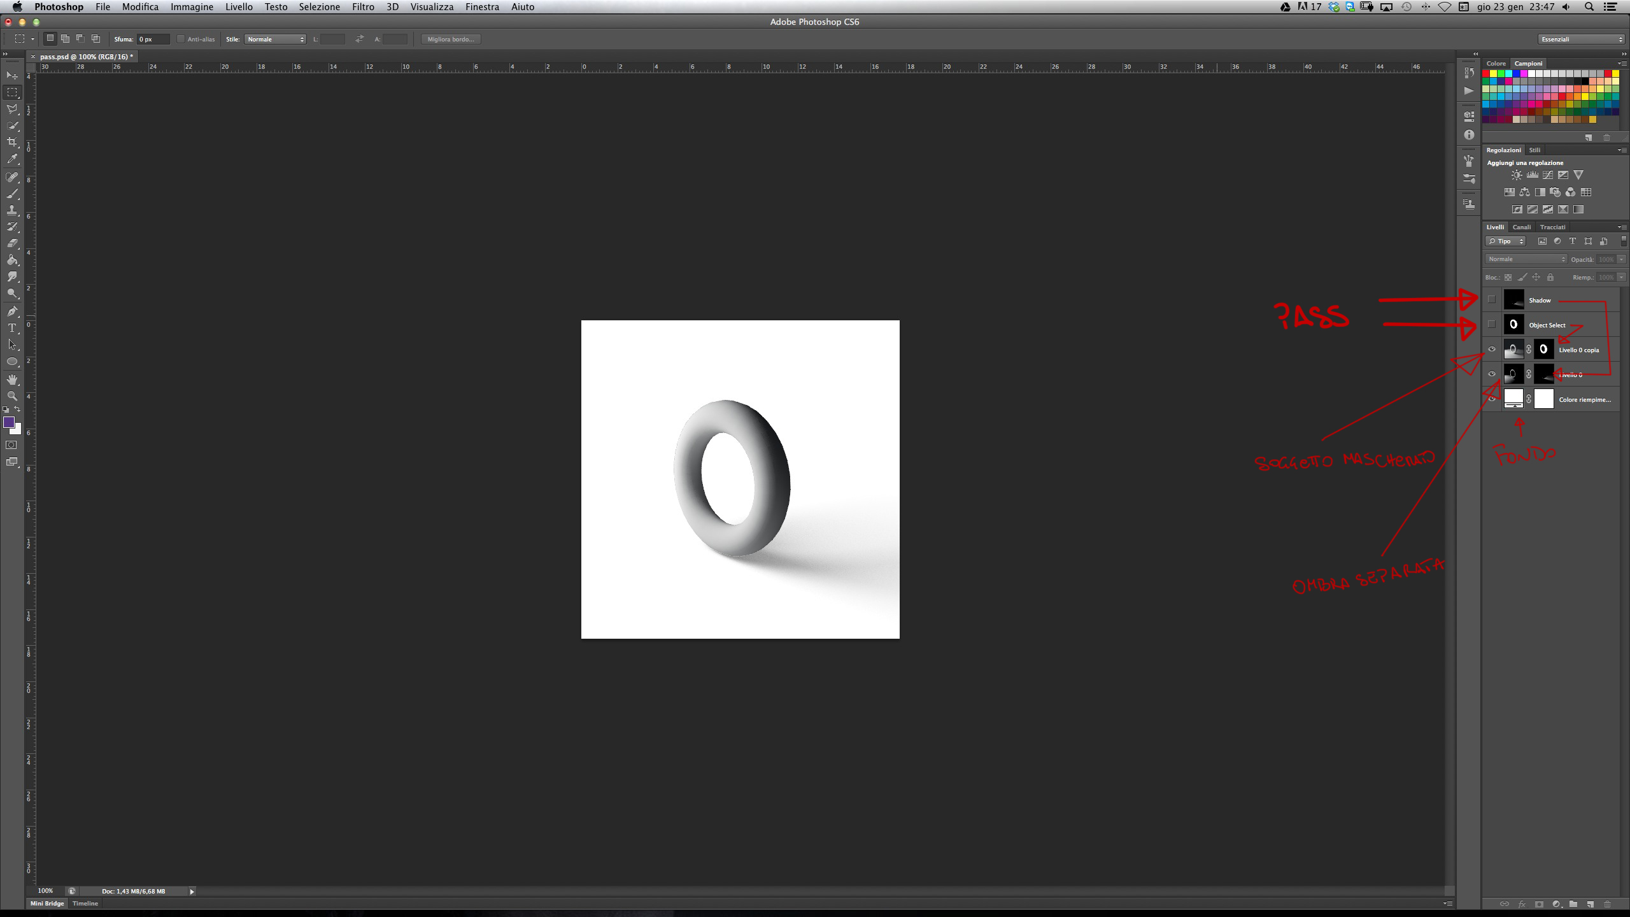Select the Hand tool
The height and width of the screenshot is (917, 1630).
click(12, 380)
